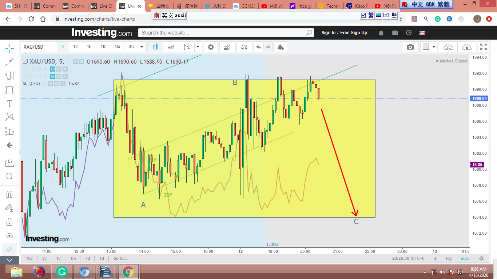Screen dimensions: 497x279
Task: Toggle visibility of XAU/EUR series
Action: point(53,76)
